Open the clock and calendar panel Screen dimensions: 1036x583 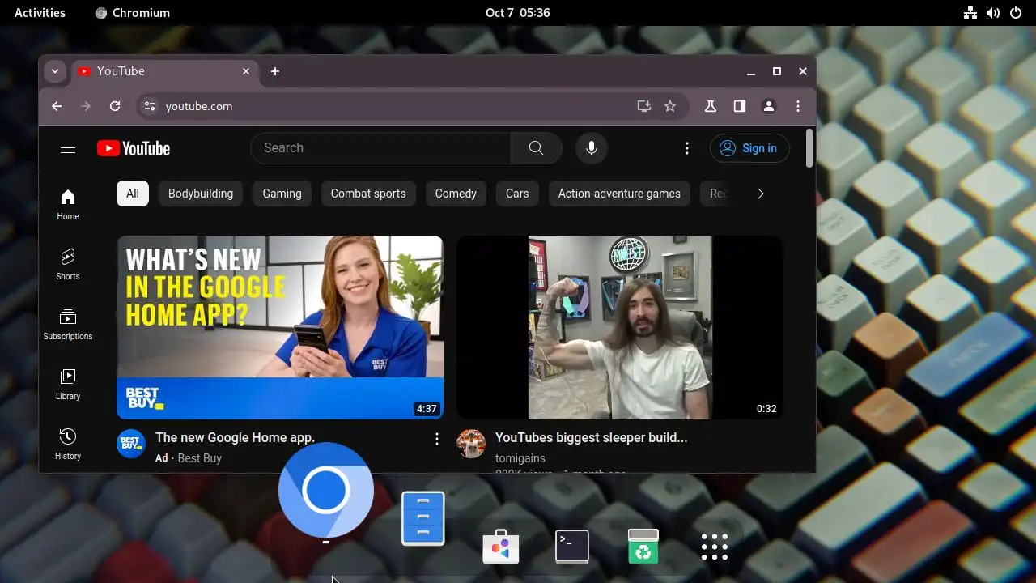[x=518, y=13]
